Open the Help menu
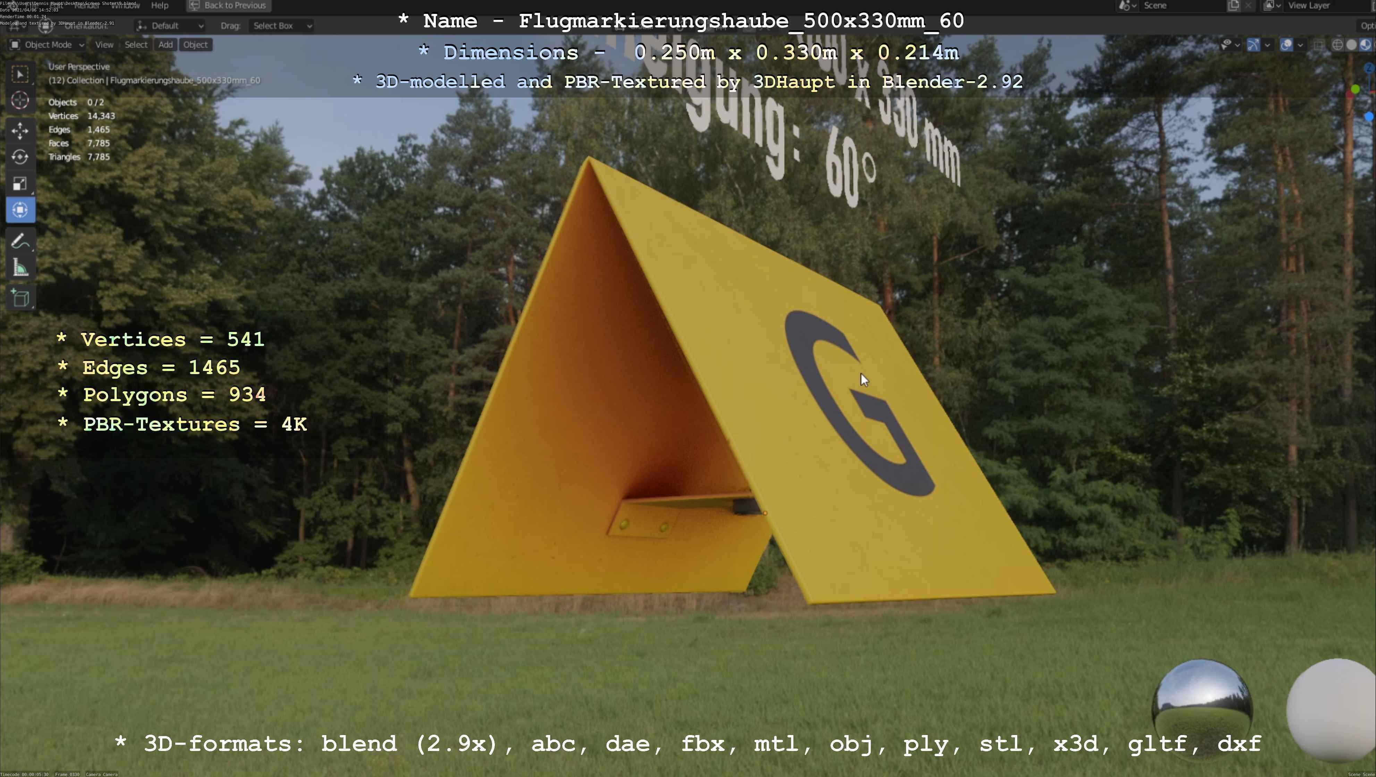1376x777 pixels. point(160,5)
